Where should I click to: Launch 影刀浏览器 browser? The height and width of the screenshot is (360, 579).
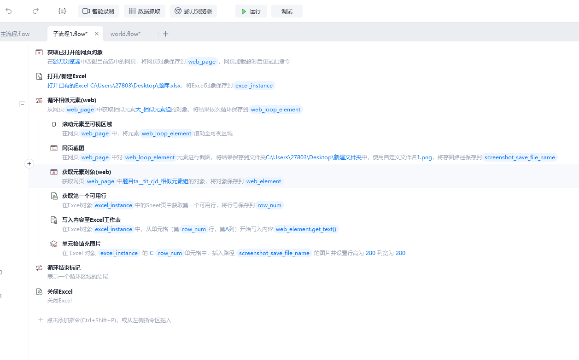click(193, 11)
